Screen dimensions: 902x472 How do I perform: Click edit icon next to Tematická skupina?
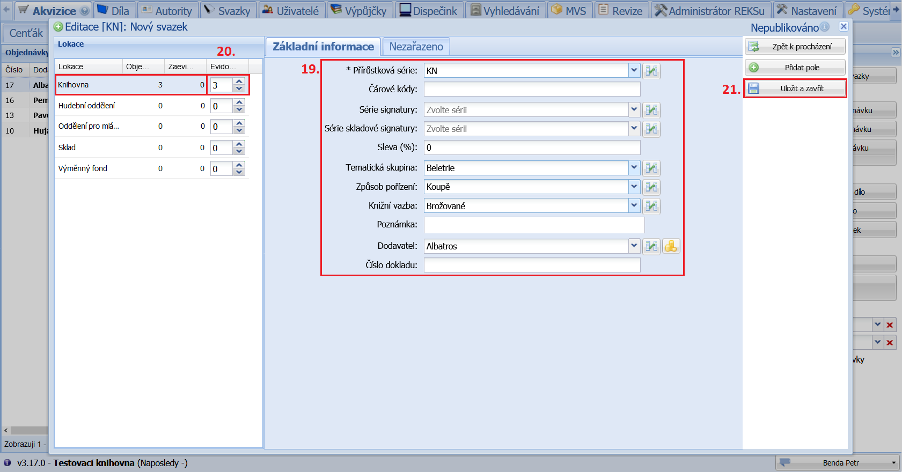651,168
